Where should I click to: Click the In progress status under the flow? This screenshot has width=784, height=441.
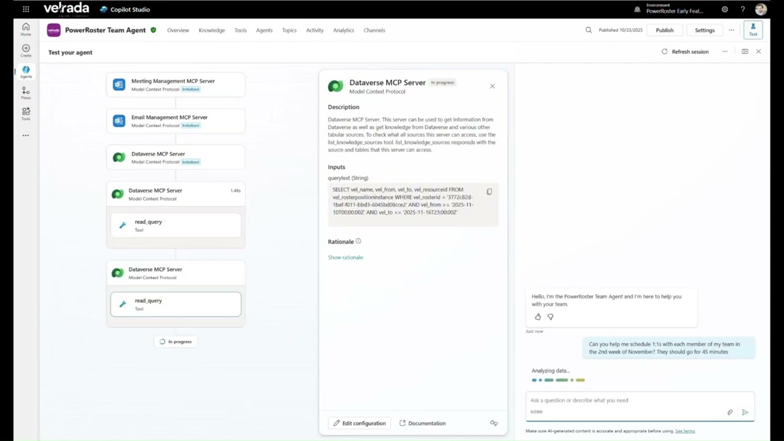[176, 342]
